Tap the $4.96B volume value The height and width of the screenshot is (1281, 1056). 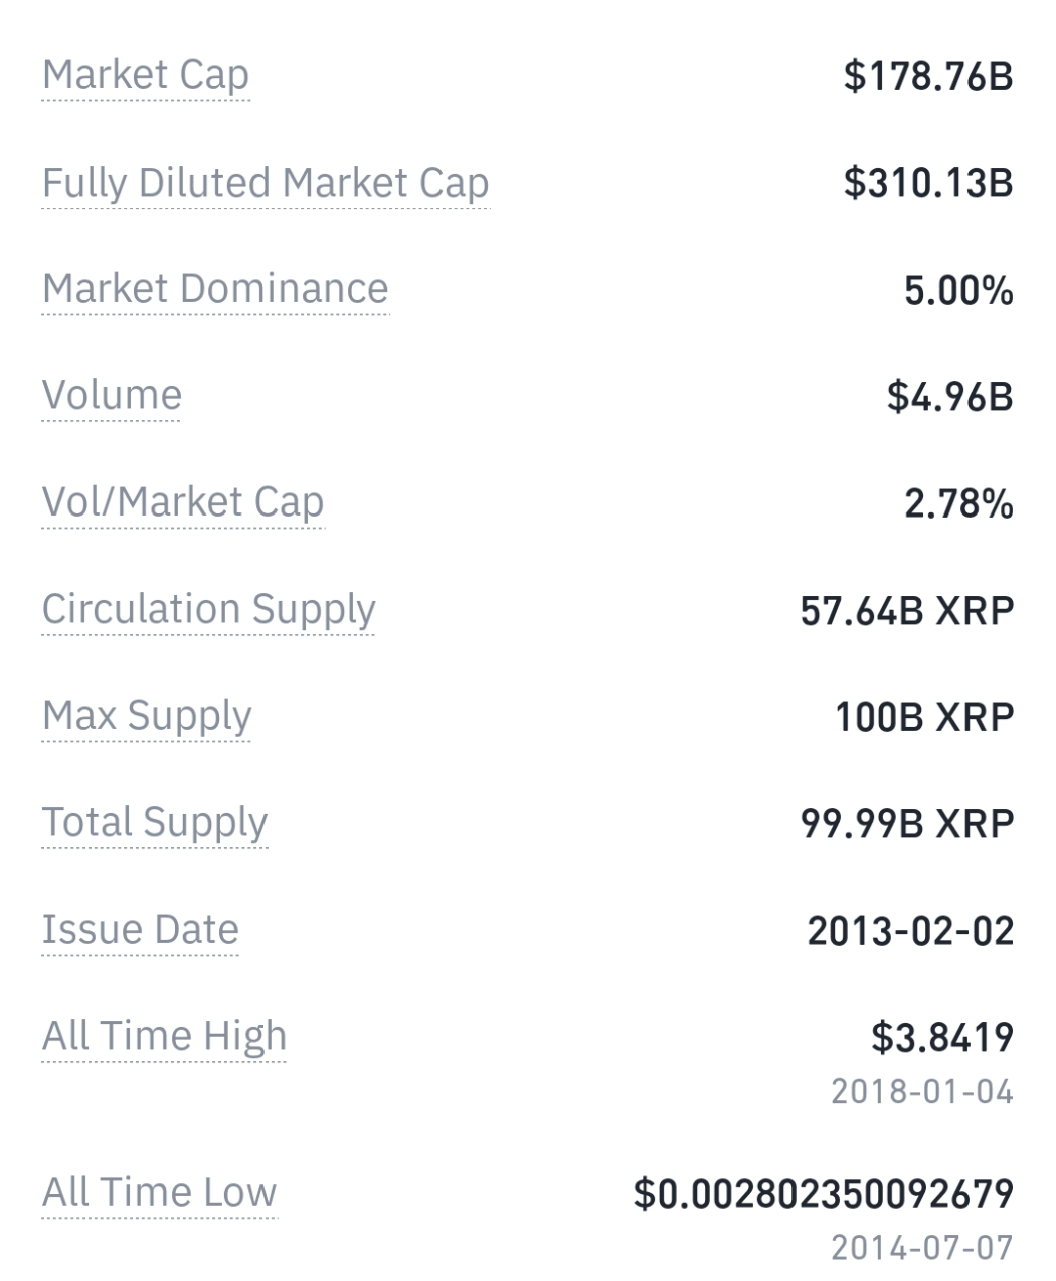pyautogui.click(x=949, y=397)
